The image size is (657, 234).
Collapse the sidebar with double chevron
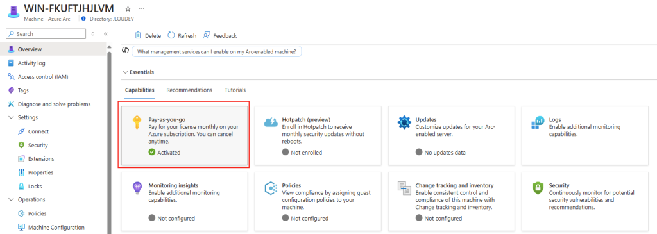coord(106,34)
